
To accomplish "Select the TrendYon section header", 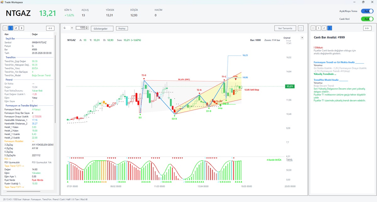I will click(11, 57).
